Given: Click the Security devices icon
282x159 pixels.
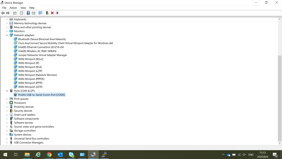Looking at the screenshot, I should pos(11,111).
